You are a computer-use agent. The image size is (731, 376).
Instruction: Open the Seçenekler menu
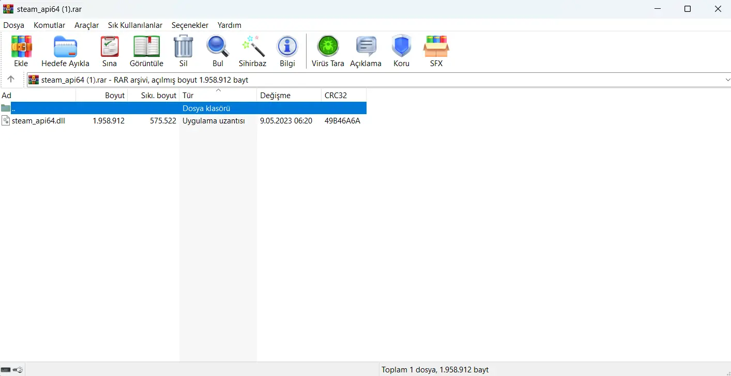pyautogui.click(x=190, y=25)
